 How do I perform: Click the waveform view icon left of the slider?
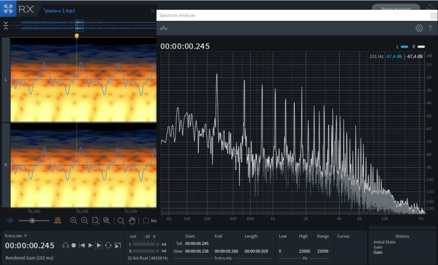tap(10, 220)
